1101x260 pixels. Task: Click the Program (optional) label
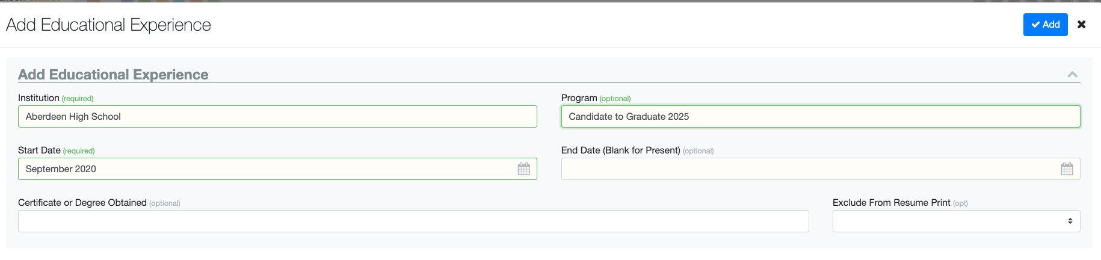pyautogui.click(x=596, y=98)
